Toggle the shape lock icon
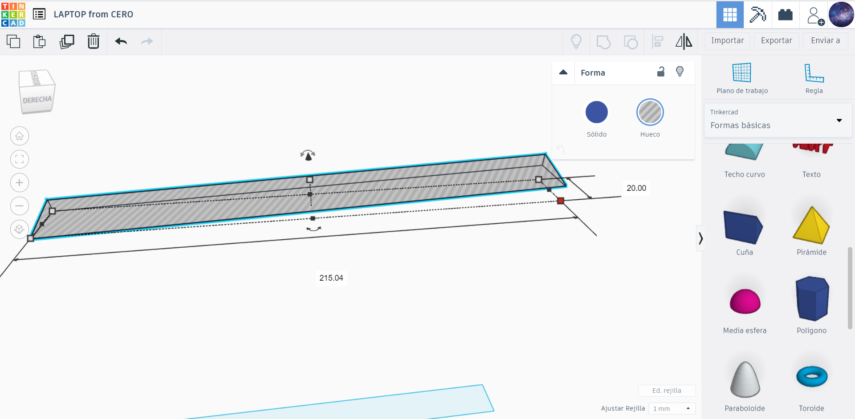Screen dimensions: 855x419 661,72
